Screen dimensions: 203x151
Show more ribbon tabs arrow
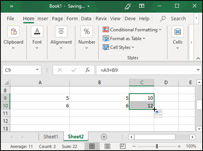197,18
